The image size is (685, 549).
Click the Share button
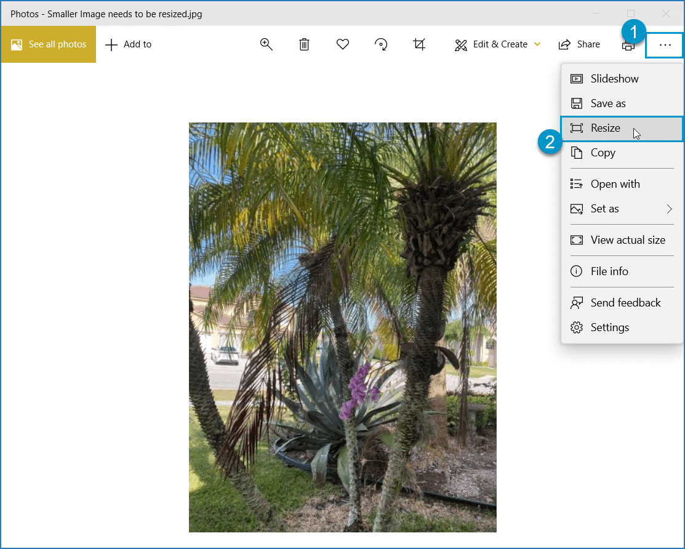[579, 44]
